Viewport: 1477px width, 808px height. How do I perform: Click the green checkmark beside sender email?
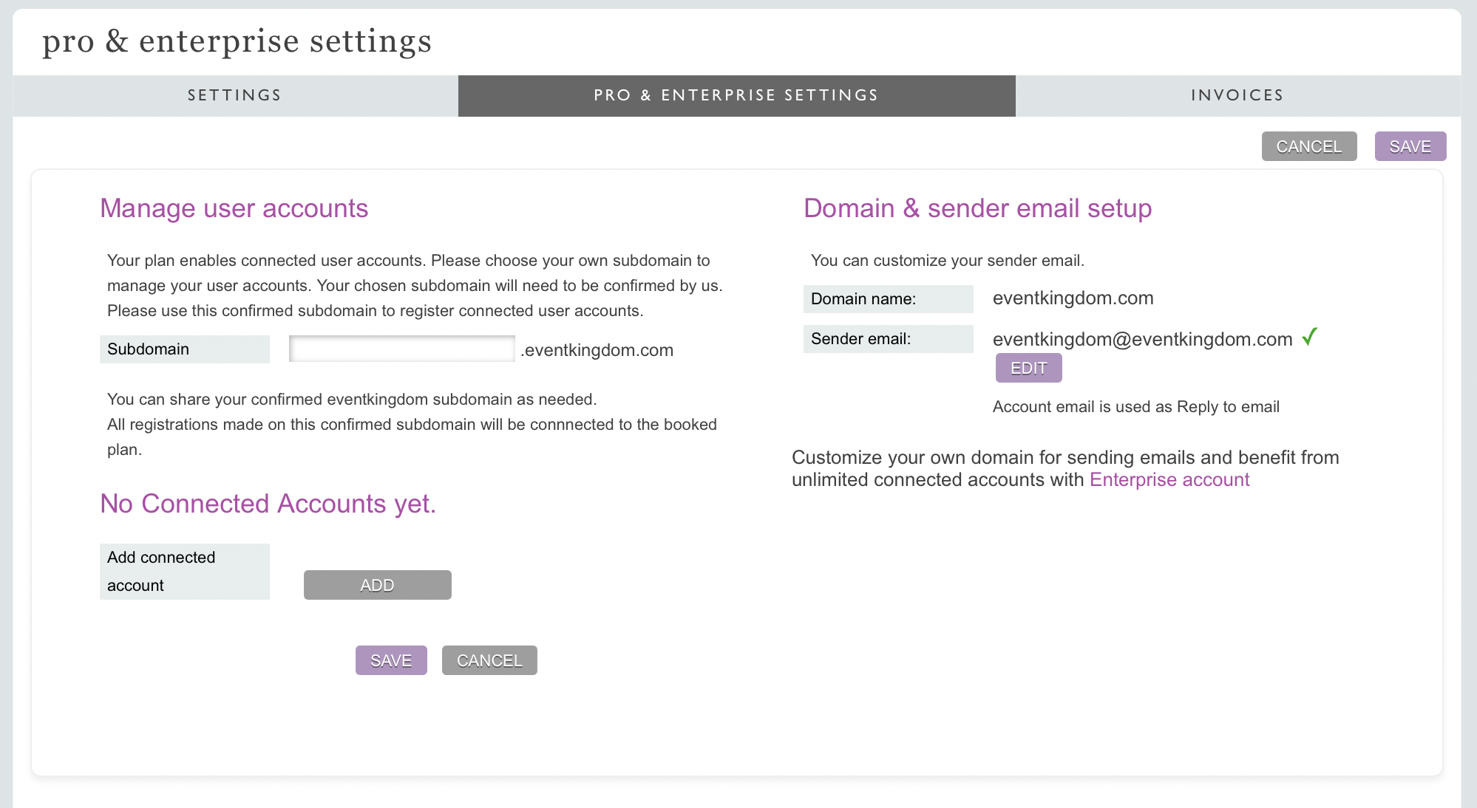click(1309, 338)
